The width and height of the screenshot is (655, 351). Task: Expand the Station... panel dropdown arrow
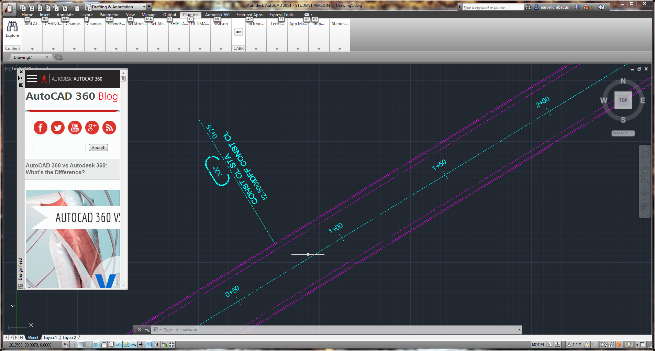pos(340,49)
